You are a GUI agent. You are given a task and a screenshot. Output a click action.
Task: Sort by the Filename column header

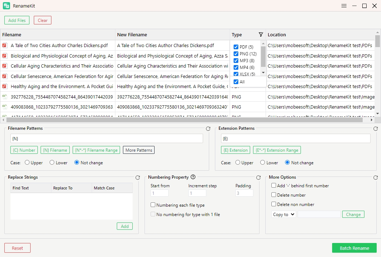click(x=58, y=35)
